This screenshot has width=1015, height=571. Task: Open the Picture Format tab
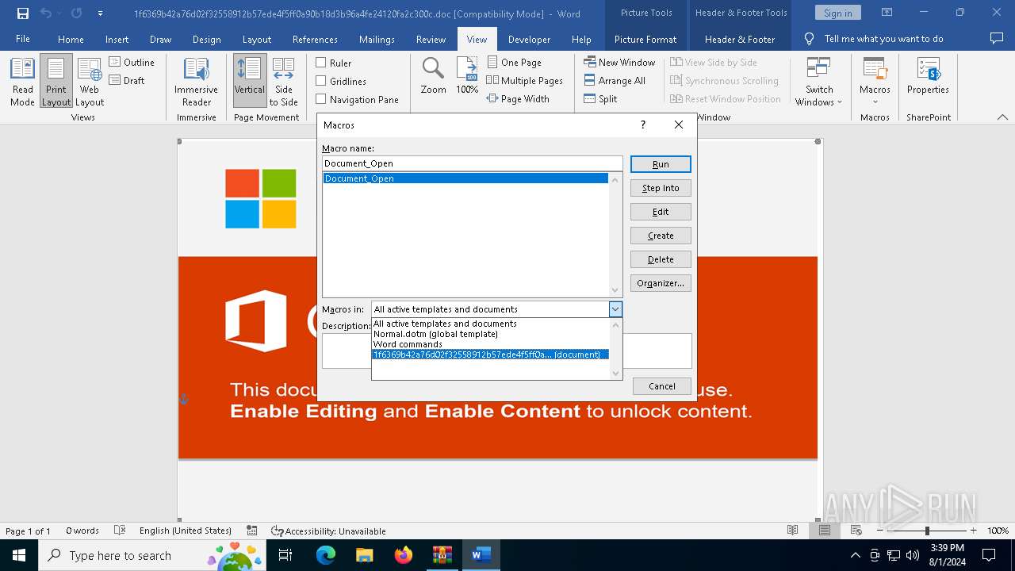pyautogui.click(x=645, y=39)
